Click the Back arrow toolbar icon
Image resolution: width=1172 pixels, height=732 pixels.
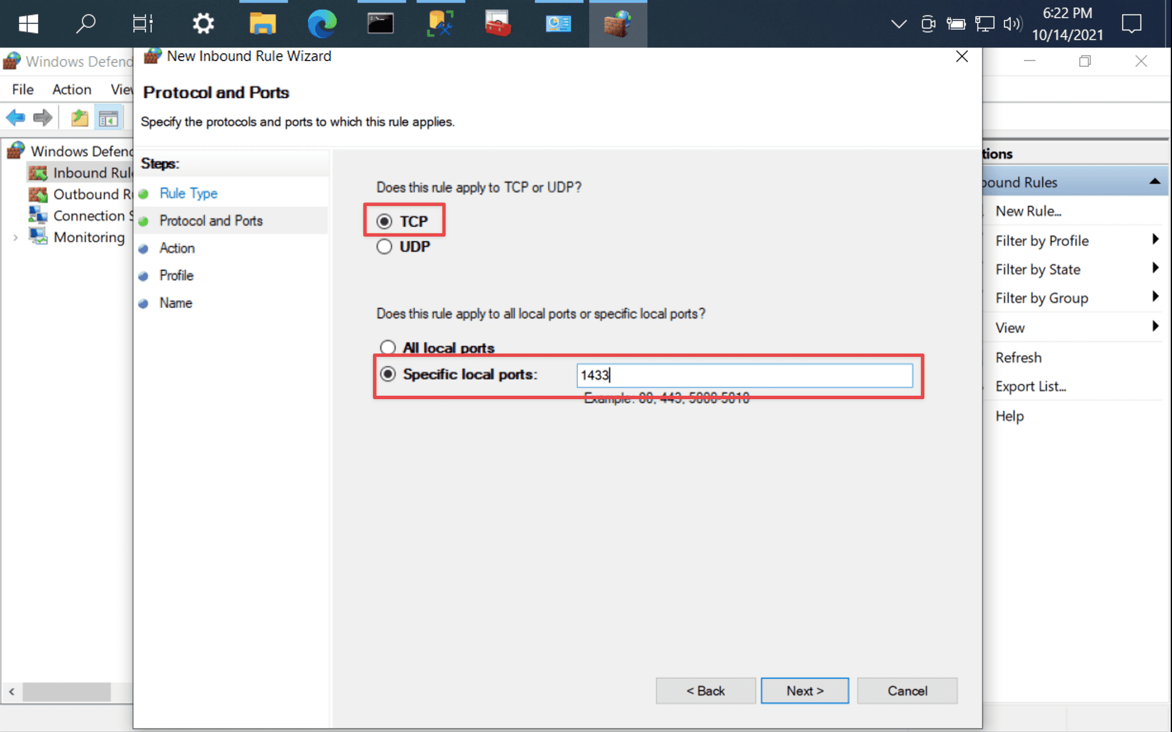[15, 118]
